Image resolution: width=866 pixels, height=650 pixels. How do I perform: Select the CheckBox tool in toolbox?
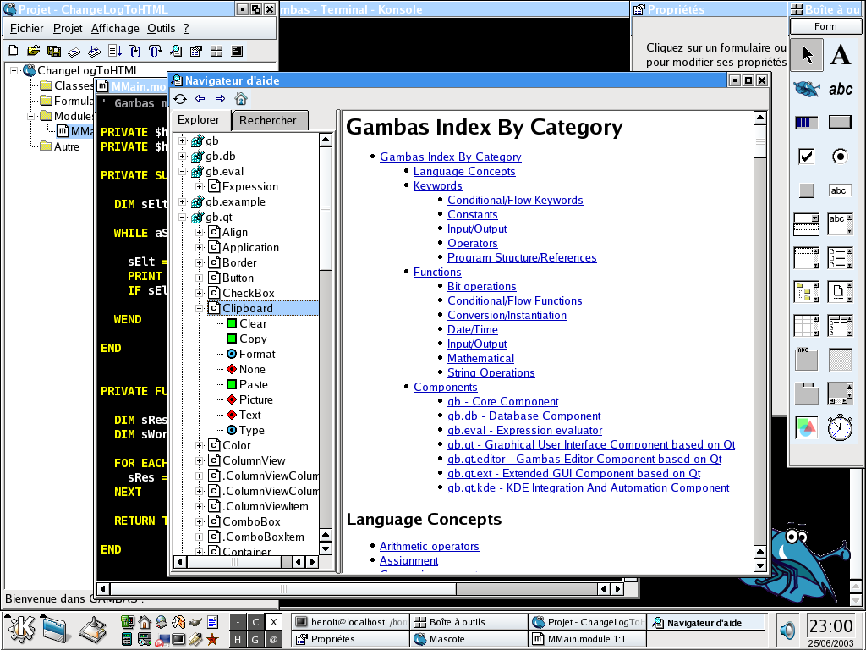tap(806, 157)
